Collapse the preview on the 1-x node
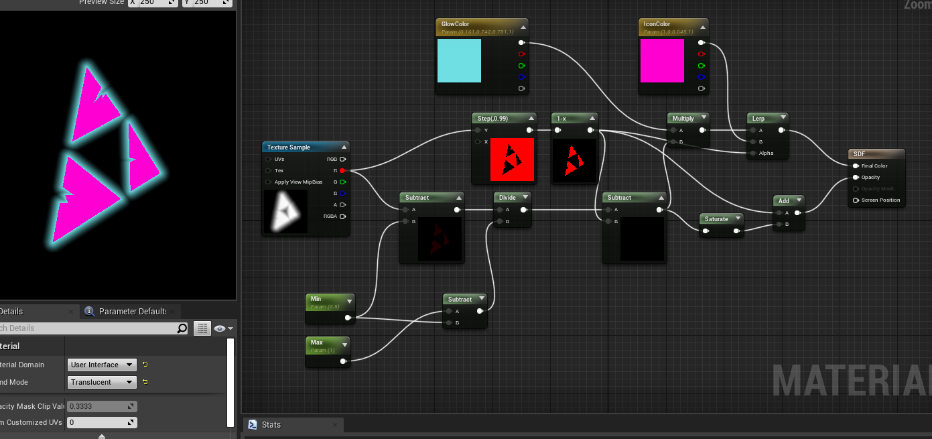The width and height of the screenshot is (932, 439). click(592, 119)
